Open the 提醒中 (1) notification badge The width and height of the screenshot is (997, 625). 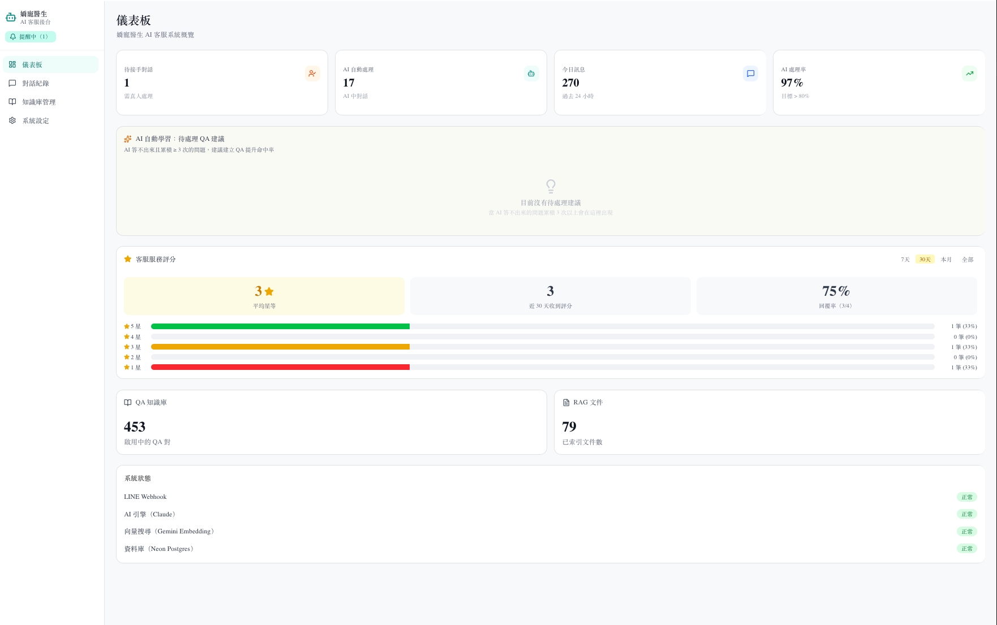pos(31,37)
